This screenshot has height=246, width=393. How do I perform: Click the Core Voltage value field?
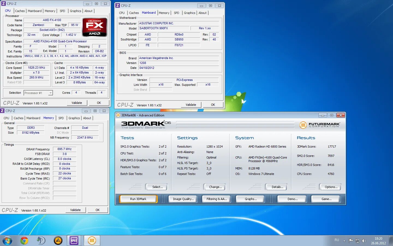tap(71, 35)
